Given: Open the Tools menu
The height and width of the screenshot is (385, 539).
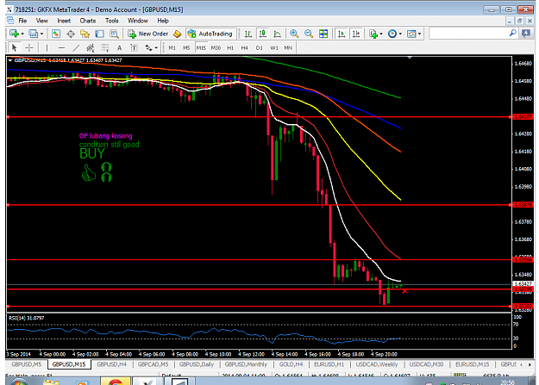Looking at the screenshot, I should pyautogui.click(x=112, y=21).
